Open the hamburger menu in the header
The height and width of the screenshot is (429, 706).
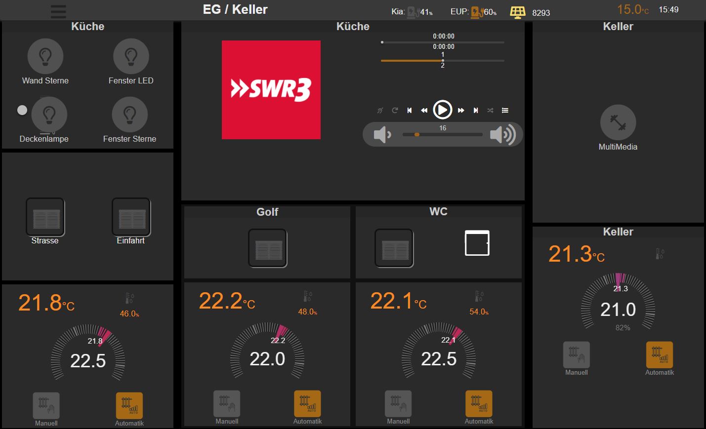coord(58,11)
